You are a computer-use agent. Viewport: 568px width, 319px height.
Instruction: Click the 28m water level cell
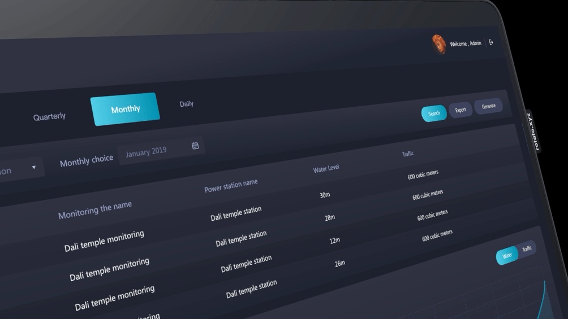pos(330,218)
